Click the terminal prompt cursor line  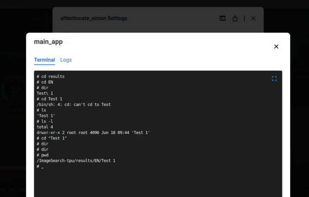click(x=40, y=166)
